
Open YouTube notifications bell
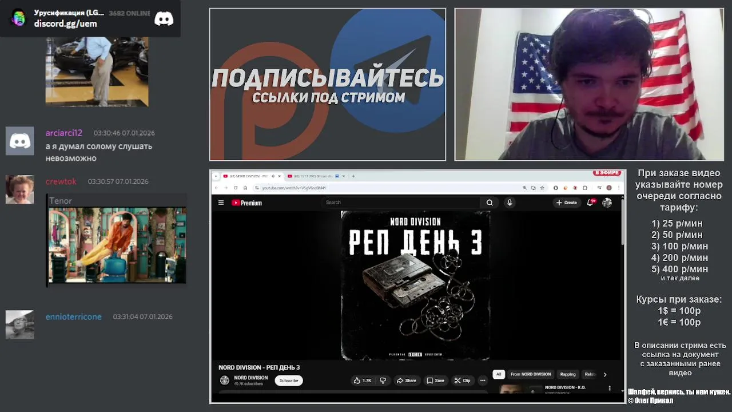591,203
